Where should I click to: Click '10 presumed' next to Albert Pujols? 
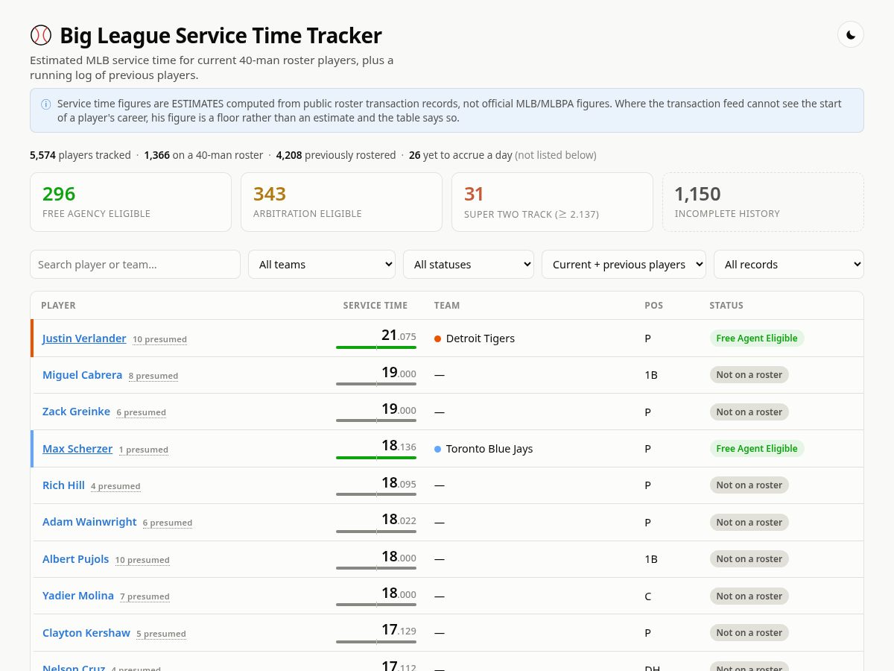coord(142,560)
